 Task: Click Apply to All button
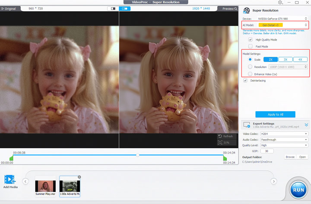(x=275, y=115)
